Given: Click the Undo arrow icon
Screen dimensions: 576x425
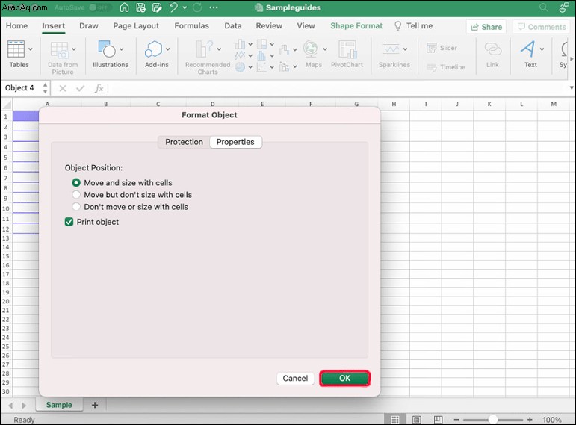Looking at the screenshot, I should pos(173,7).
